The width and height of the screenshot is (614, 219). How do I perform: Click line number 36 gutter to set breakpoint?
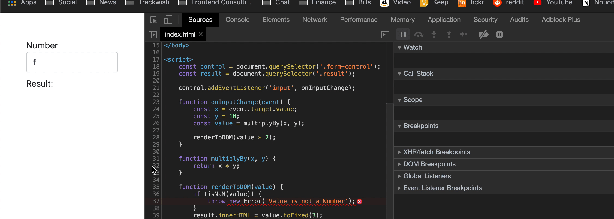pyautogui.click(x=156, y=194)
